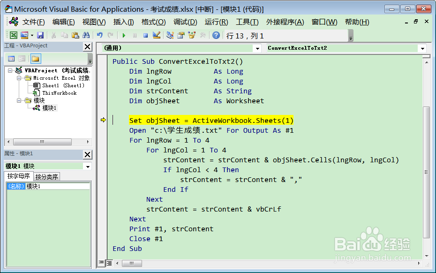
Task: Switch back to Microsoft Excel view
Action: [x=13, y=34]
